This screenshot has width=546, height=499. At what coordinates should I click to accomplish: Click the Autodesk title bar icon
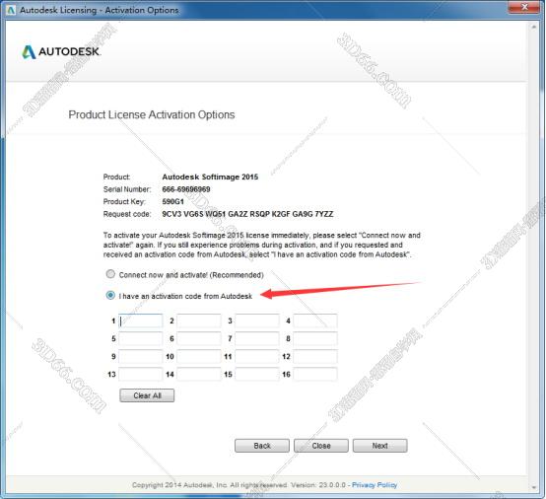tap(11, 10)
